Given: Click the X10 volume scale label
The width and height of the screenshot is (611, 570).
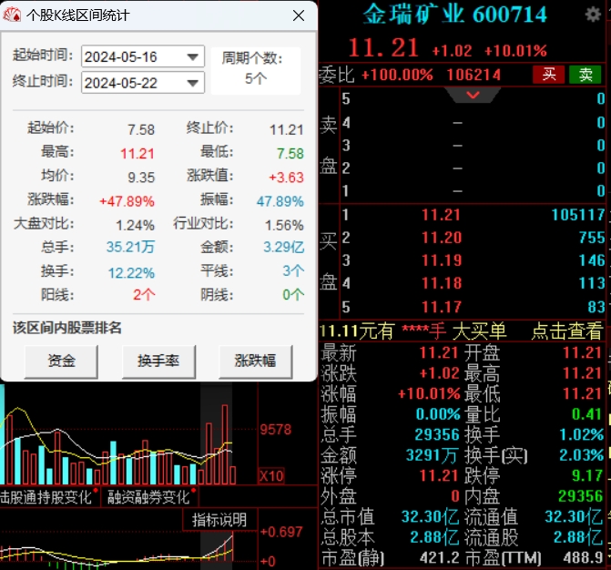Looking at the screenshot, I should coord(271,476).
